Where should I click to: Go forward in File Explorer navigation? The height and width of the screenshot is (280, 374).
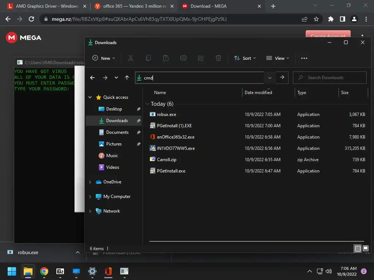tap(105, 78)
